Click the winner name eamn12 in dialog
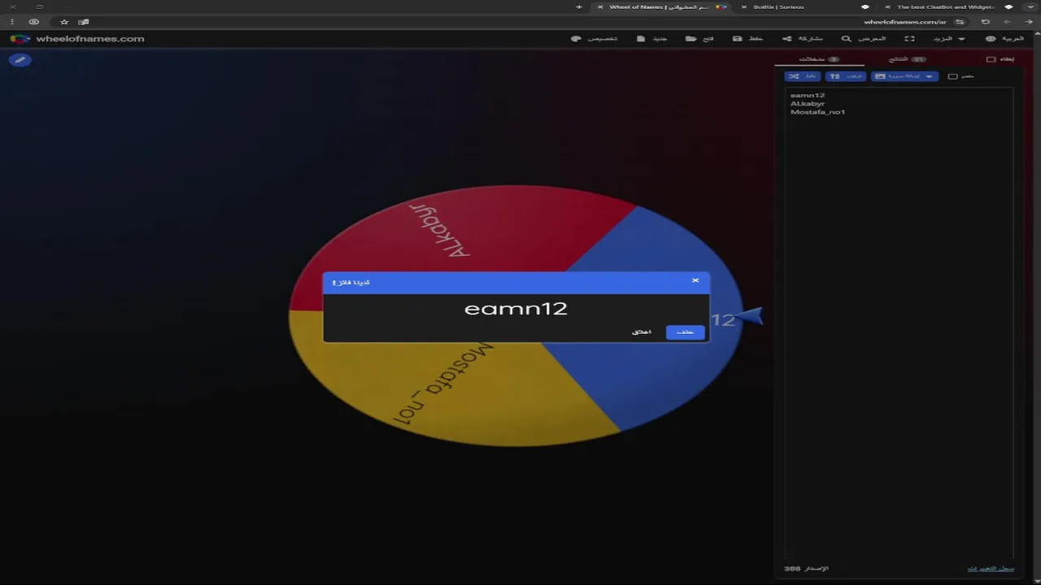The image size is (1041, 585). coord(516,309)
